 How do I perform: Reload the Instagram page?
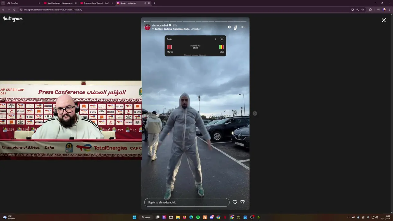[14, 10]
